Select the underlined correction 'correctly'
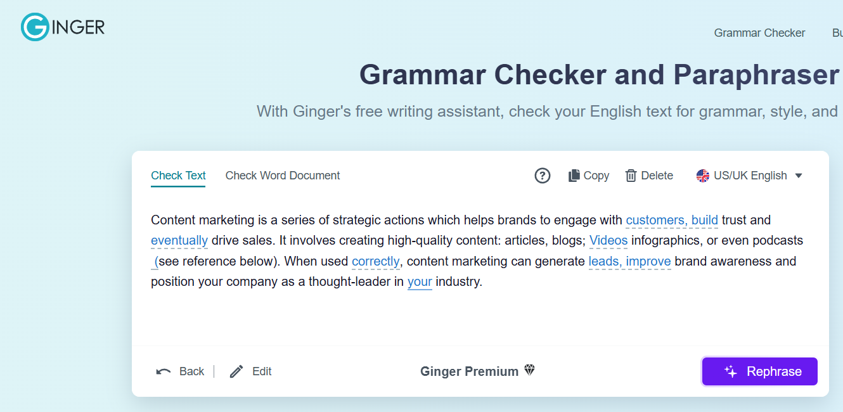The width and height of the screenshot is (843, 412). click(x=375, y=261)
